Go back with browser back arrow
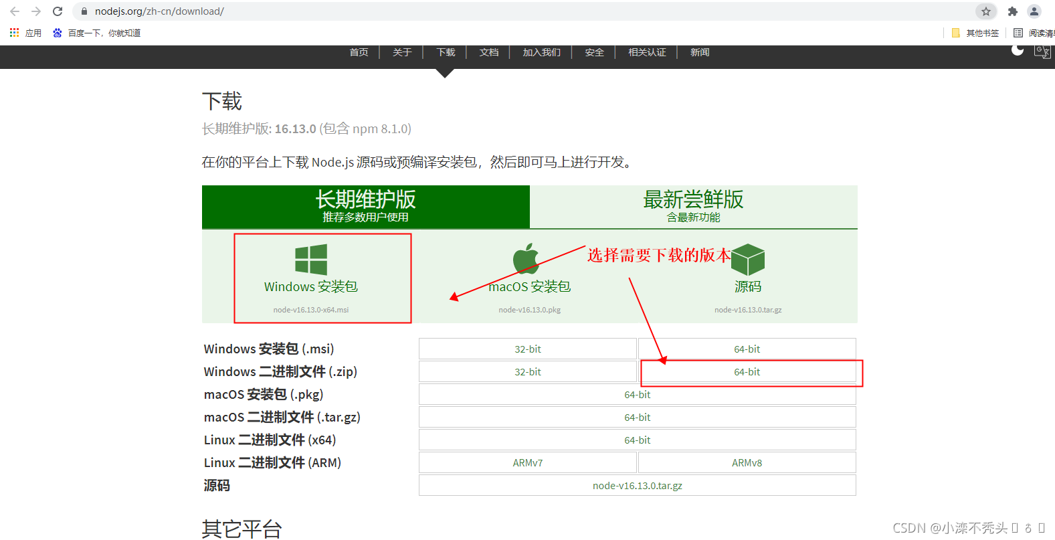The height and width of the screenshot is (540, 1055). [15, 11]
